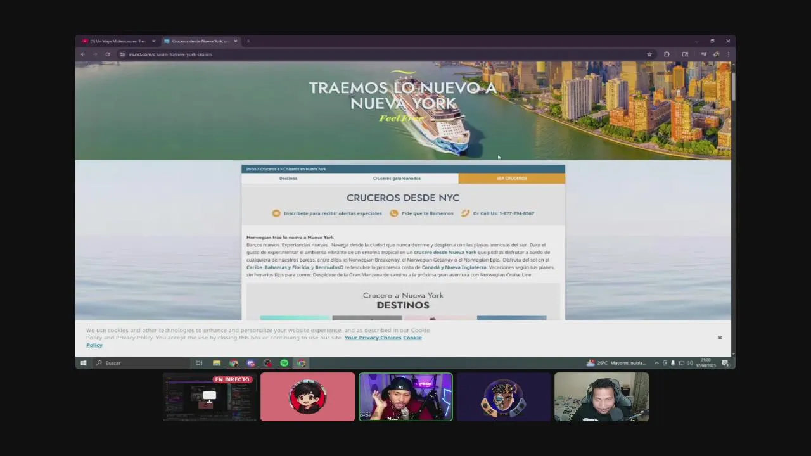Open Task View on the taskbar

point(199,363)
